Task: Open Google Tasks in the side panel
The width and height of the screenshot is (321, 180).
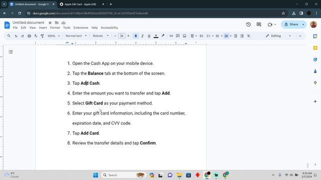Action: click(315, 59)
